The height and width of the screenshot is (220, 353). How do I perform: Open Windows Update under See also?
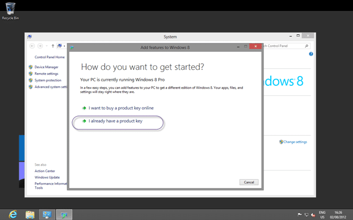47,177
